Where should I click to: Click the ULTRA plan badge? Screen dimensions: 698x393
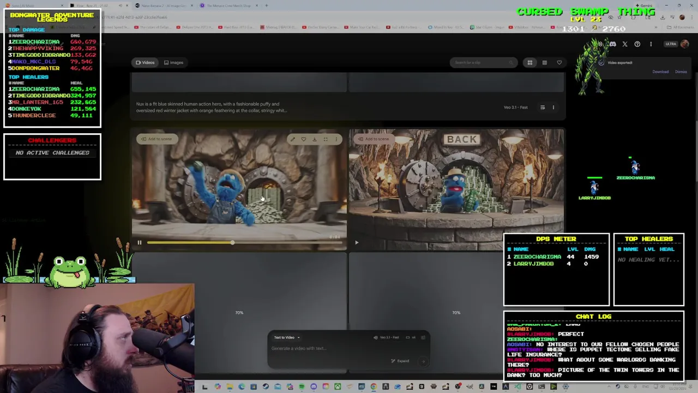point(670,44)
